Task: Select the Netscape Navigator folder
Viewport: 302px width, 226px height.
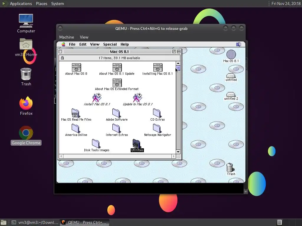Action: click(157, 128)
